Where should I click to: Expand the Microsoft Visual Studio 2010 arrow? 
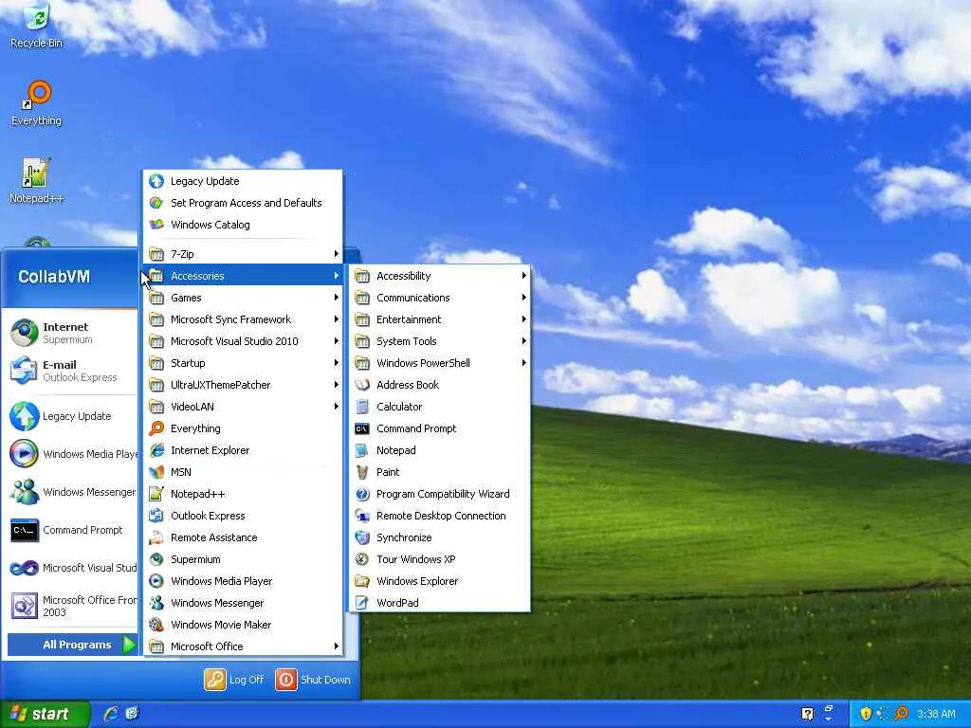pyautogui.click(x=336, y=341)
